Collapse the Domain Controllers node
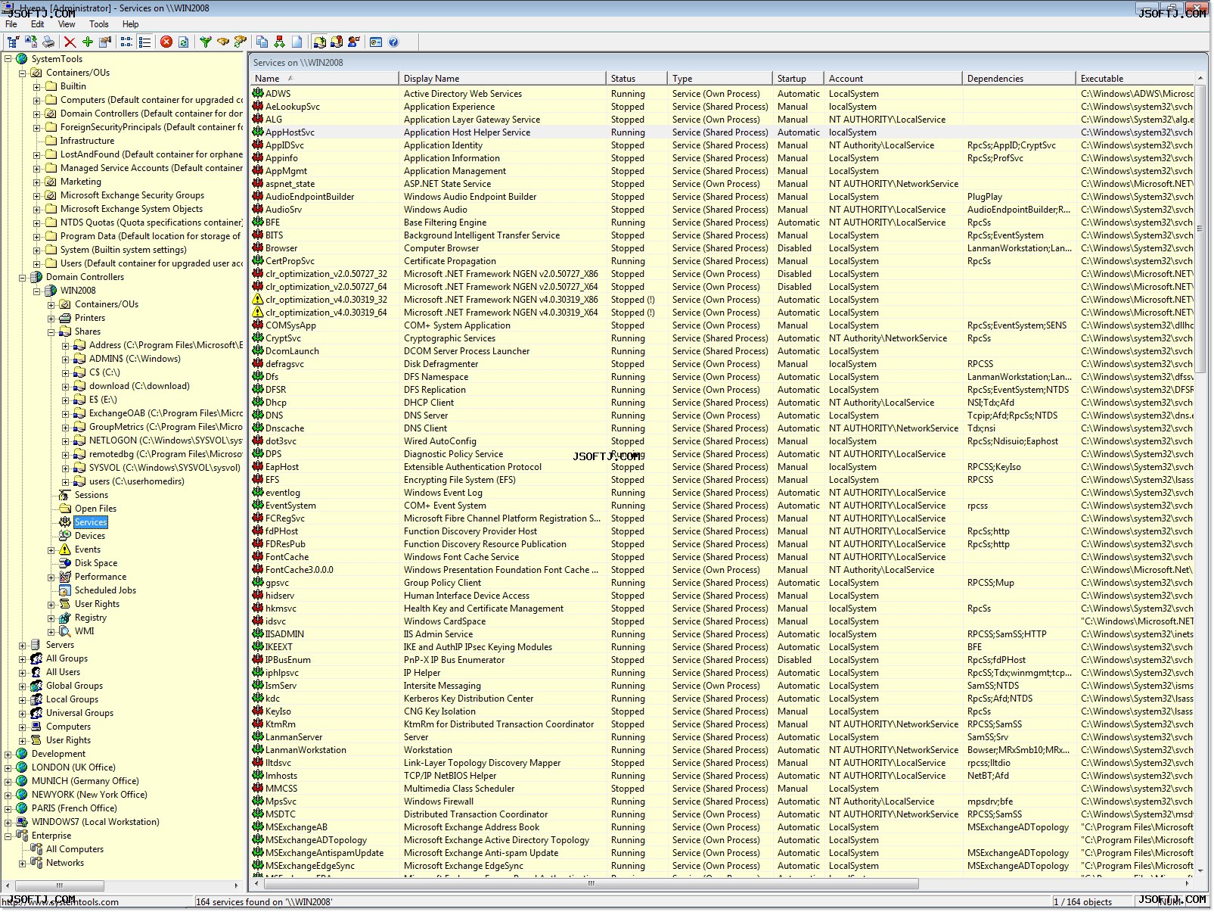The height and width of the screenshot is (912, 1214). pyautogui.click(x=23, y=277)
